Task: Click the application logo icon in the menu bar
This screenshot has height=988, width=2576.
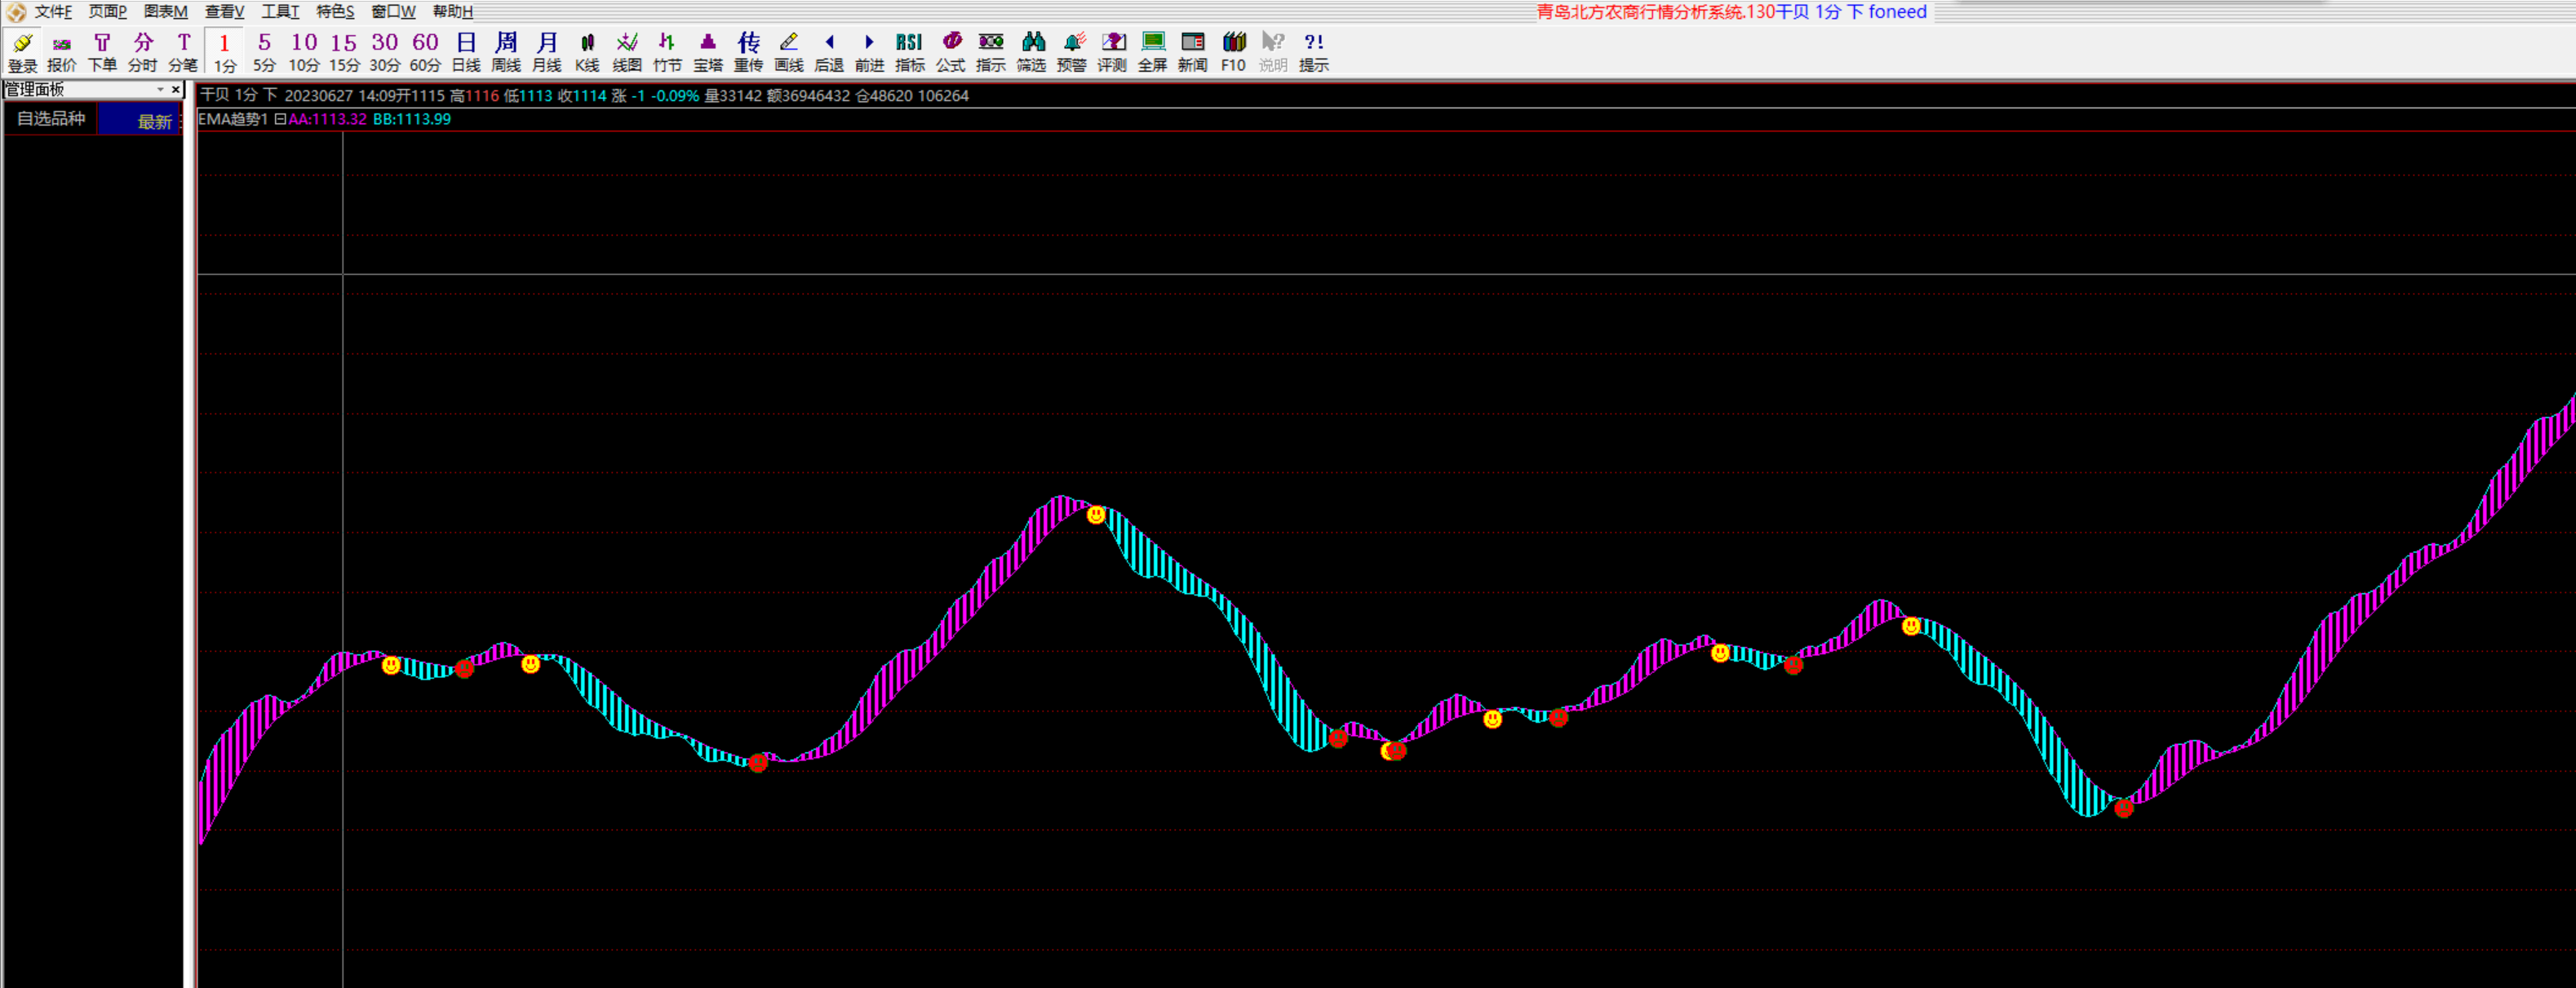Action: (x=16, y=12)
